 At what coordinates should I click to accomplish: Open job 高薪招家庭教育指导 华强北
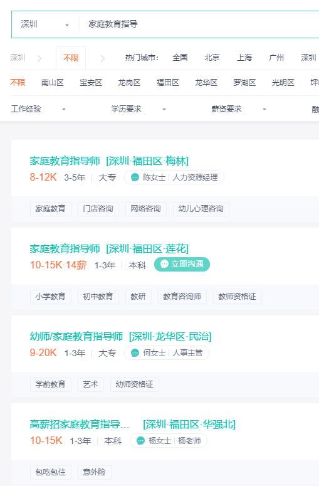[133, 424]
